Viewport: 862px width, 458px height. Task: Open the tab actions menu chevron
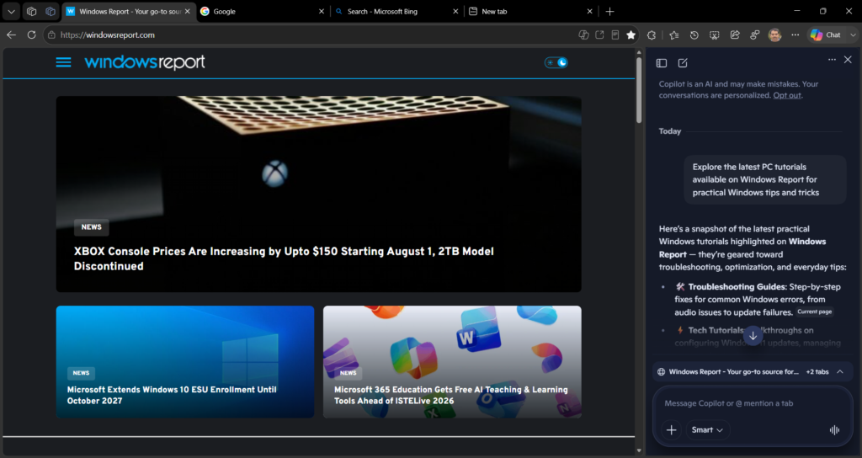pyautogui.click(x=11, y=11)
